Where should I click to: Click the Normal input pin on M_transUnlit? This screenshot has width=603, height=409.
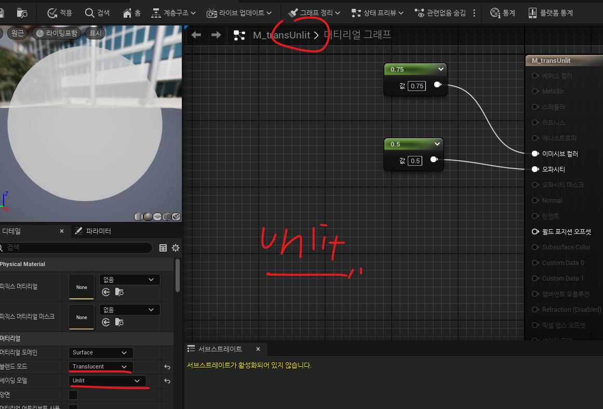click(x=535, y=201)
